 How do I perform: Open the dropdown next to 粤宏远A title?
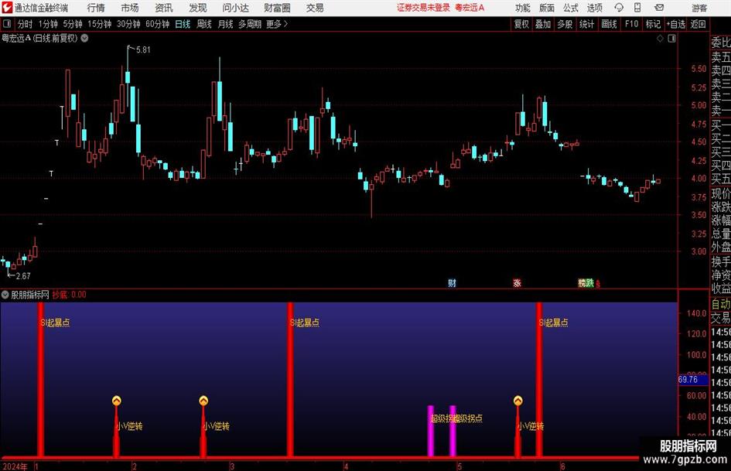tap(84, 38)
